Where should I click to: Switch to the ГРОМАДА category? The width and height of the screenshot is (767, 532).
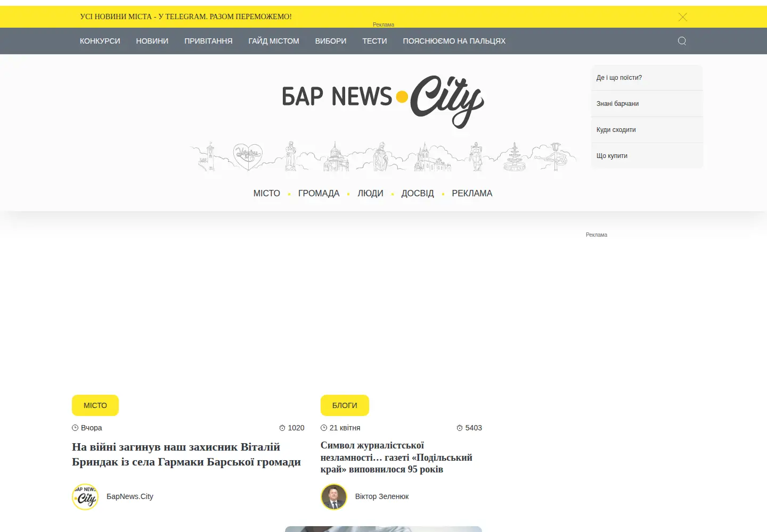[x=319, y=194]
